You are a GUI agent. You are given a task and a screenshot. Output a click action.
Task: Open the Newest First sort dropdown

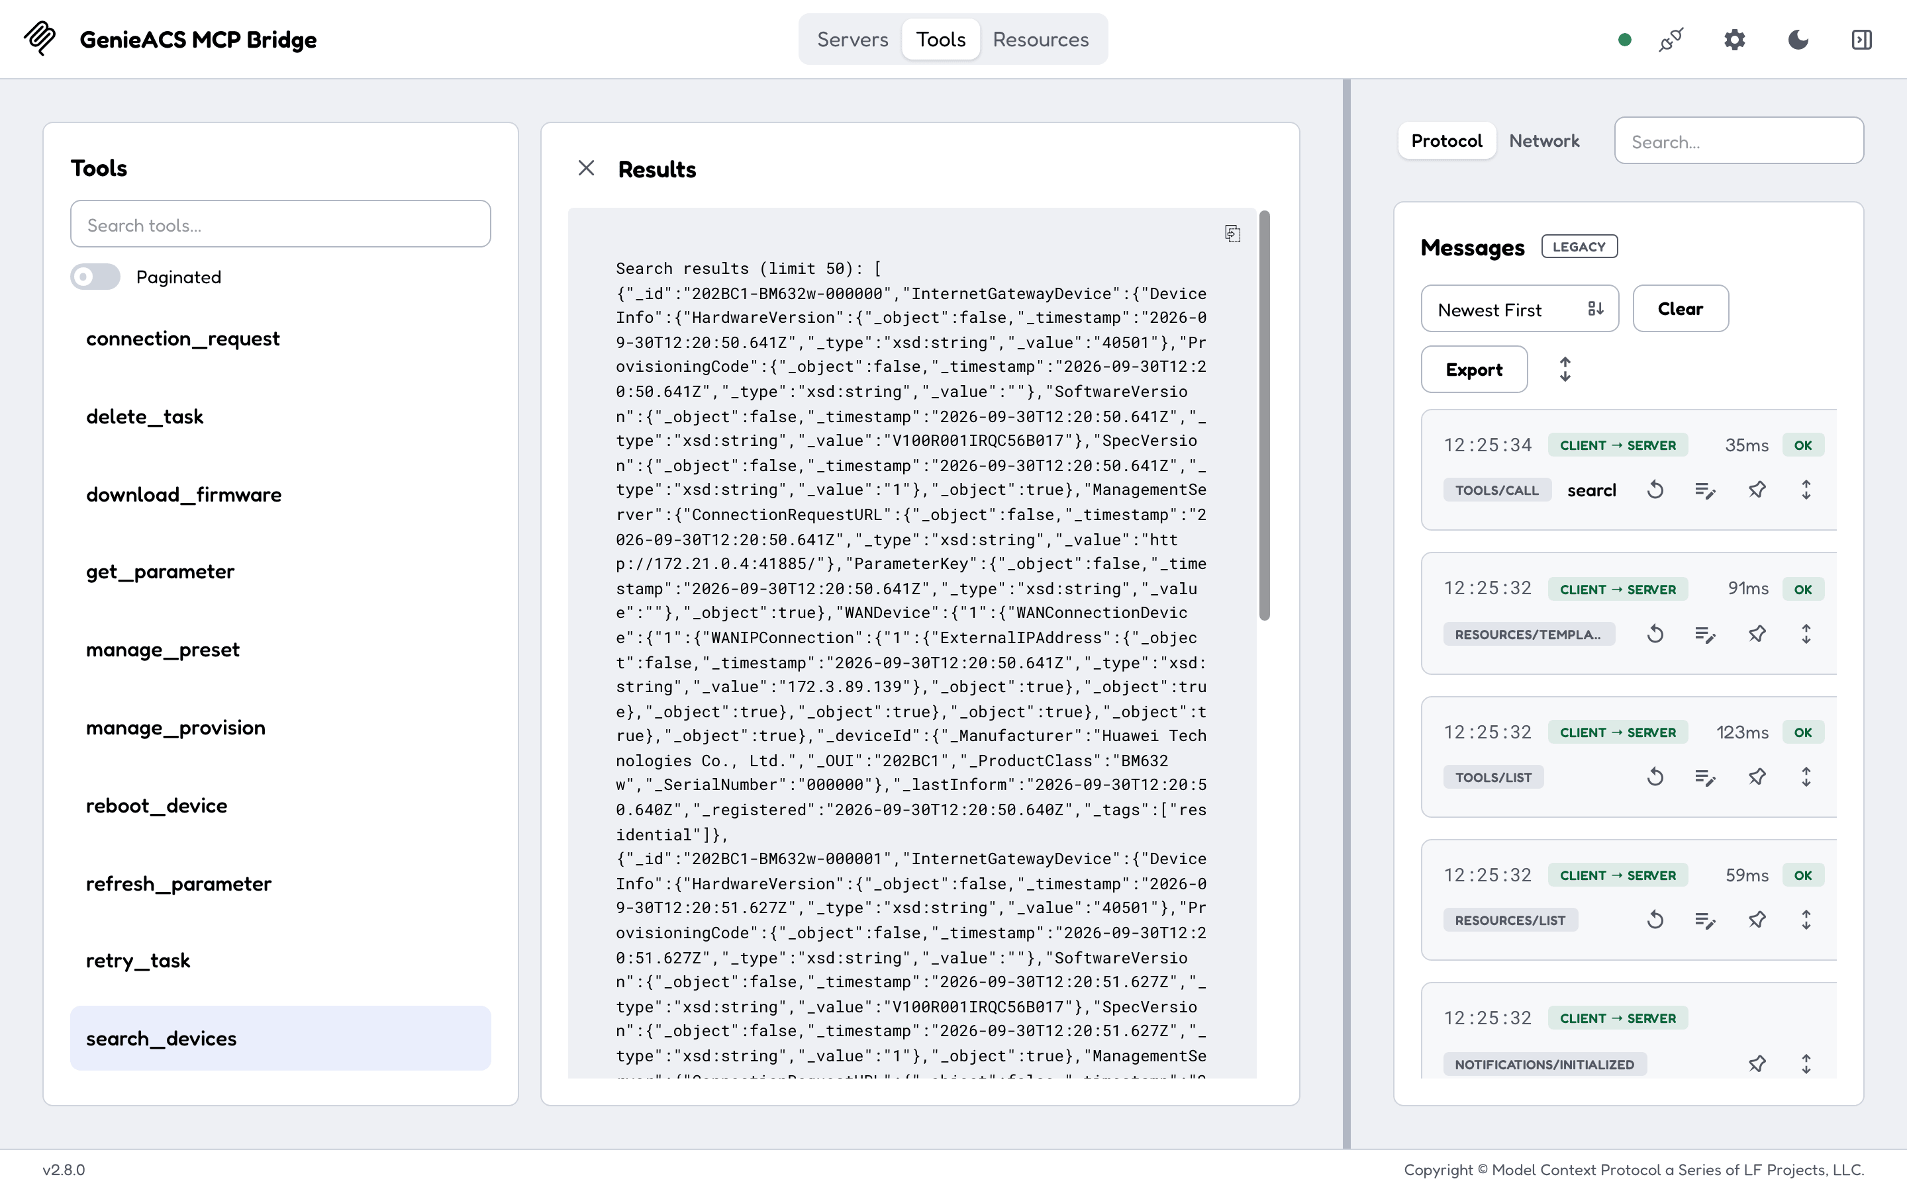pyautogui.click(x=1519, y=309)
